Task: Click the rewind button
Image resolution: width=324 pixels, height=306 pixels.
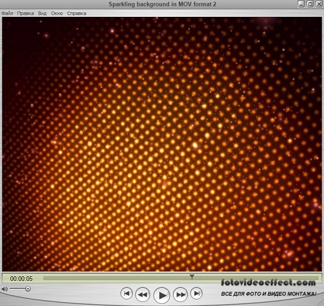Action: (143, 294)
